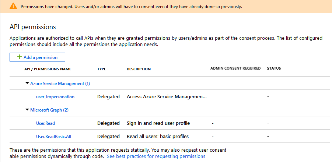332x162 pixels.
Task: Click the Description column header
Action: pyautogui.click(x=139, y=69)
